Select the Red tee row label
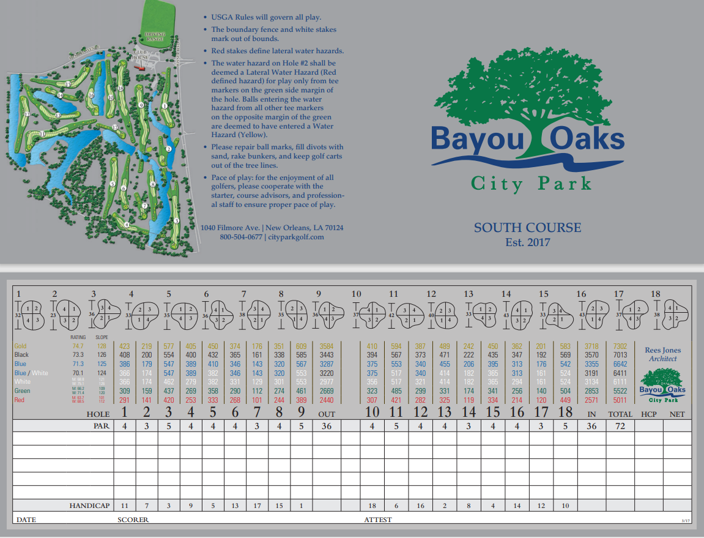This screenshot has height=538, width=704. pyautogui.click(x=20, y=400)
